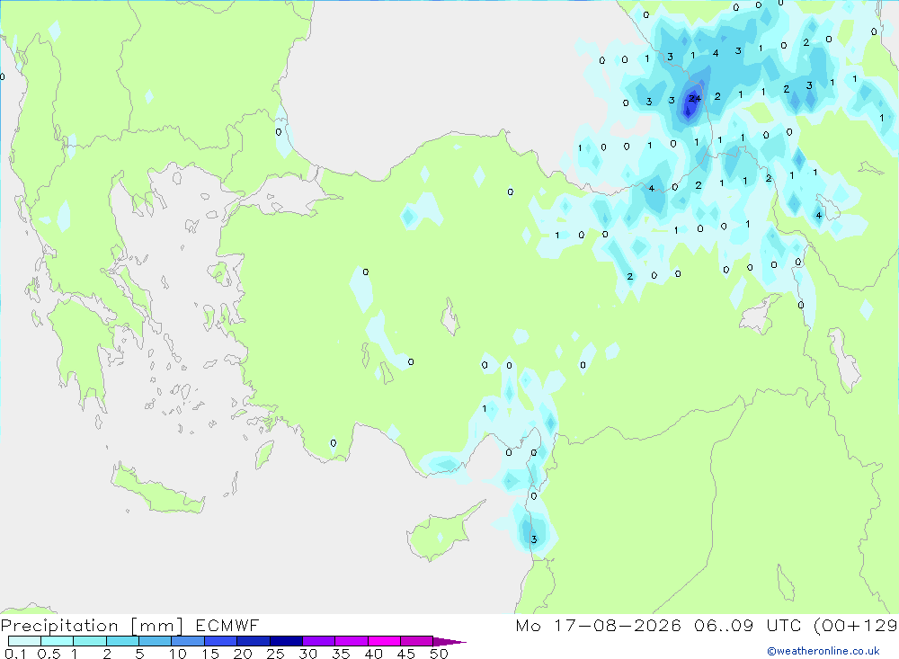Image resolution: width=899 pixels, height=659 pixels.
Task: Click the legend label '25'
Action: tap(275, 654)
